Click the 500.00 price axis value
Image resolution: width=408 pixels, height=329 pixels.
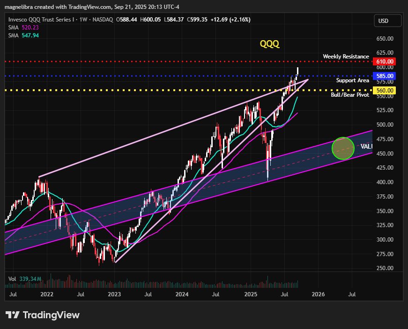385,125
